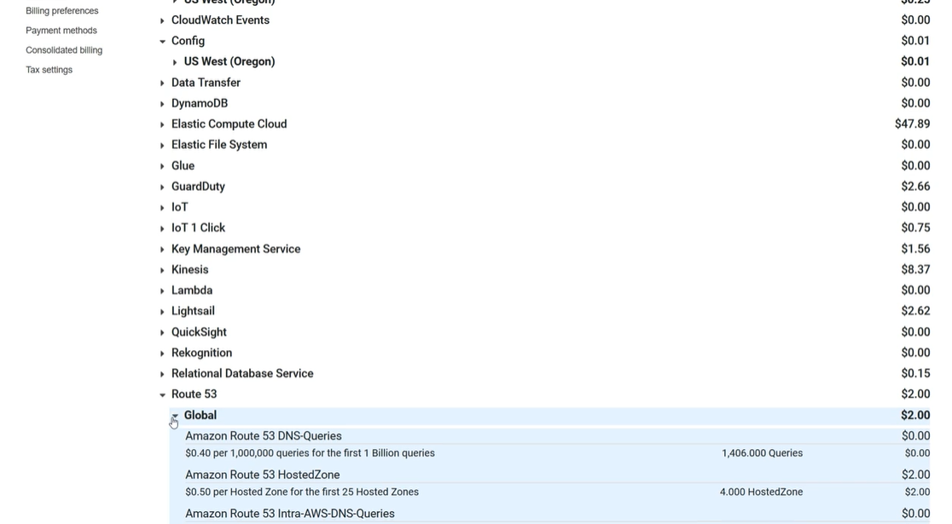Expand Key Management Service arrow
Viewport: 952px width, 524px height.
click(162, 250)
